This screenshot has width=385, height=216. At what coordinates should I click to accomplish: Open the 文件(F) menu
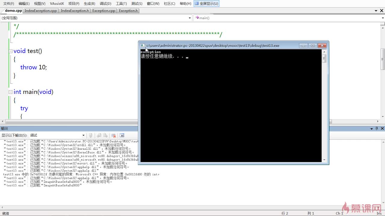pos(8,4)
